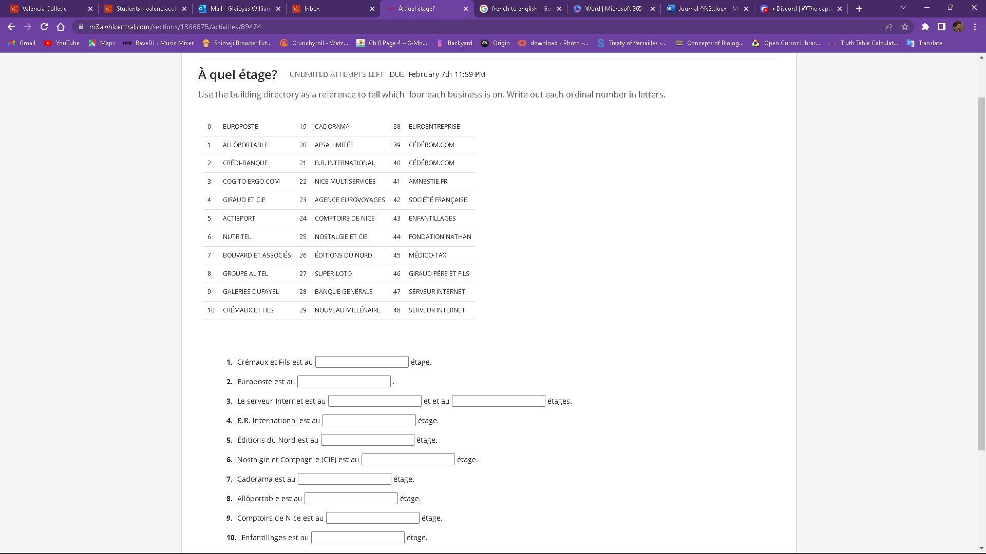Open the Discord tab
Image resolution: width=986 pixels, height=554 pixels.
click(x=803, y=8)
